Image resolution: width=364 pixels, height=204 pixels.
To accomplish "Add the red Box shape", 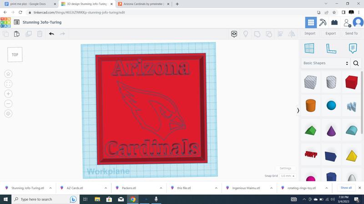I will tap(351, 82).
